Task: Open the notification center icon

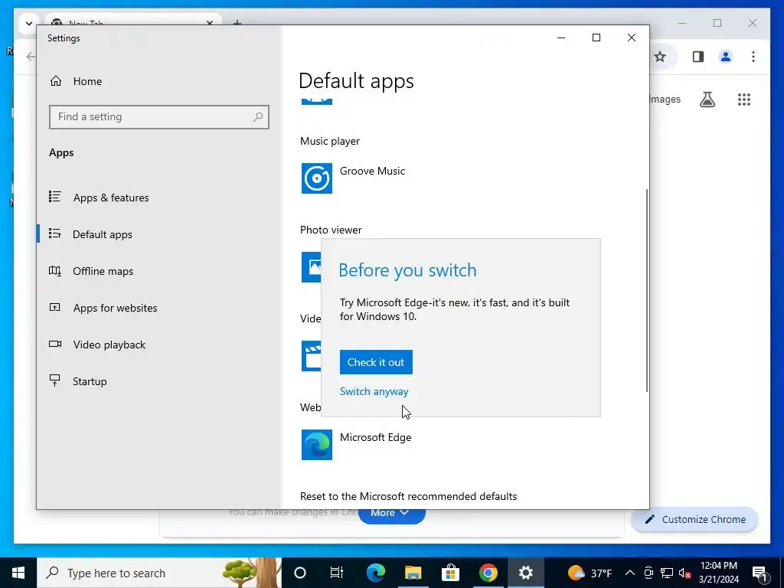Action: pyautogui.click(x=759, y=573)
